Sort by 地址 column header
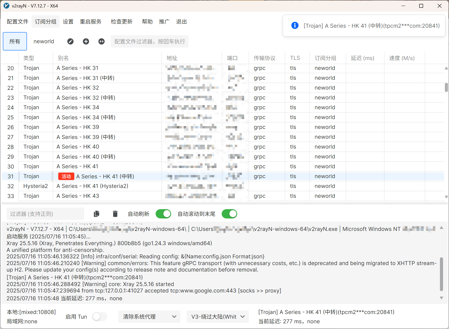The width and height of the screenshot is (449, 329). pos(192,58)
